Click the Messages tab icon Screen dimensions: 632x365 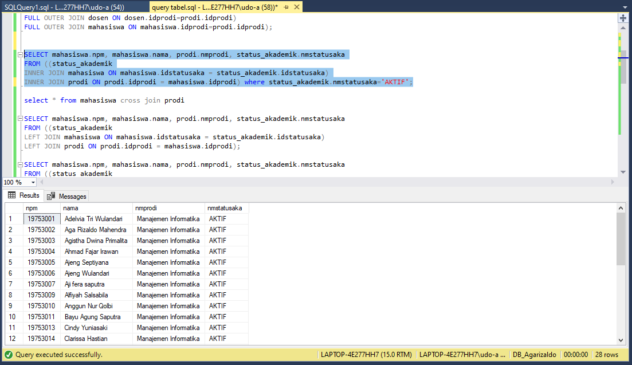pos(51,196)
